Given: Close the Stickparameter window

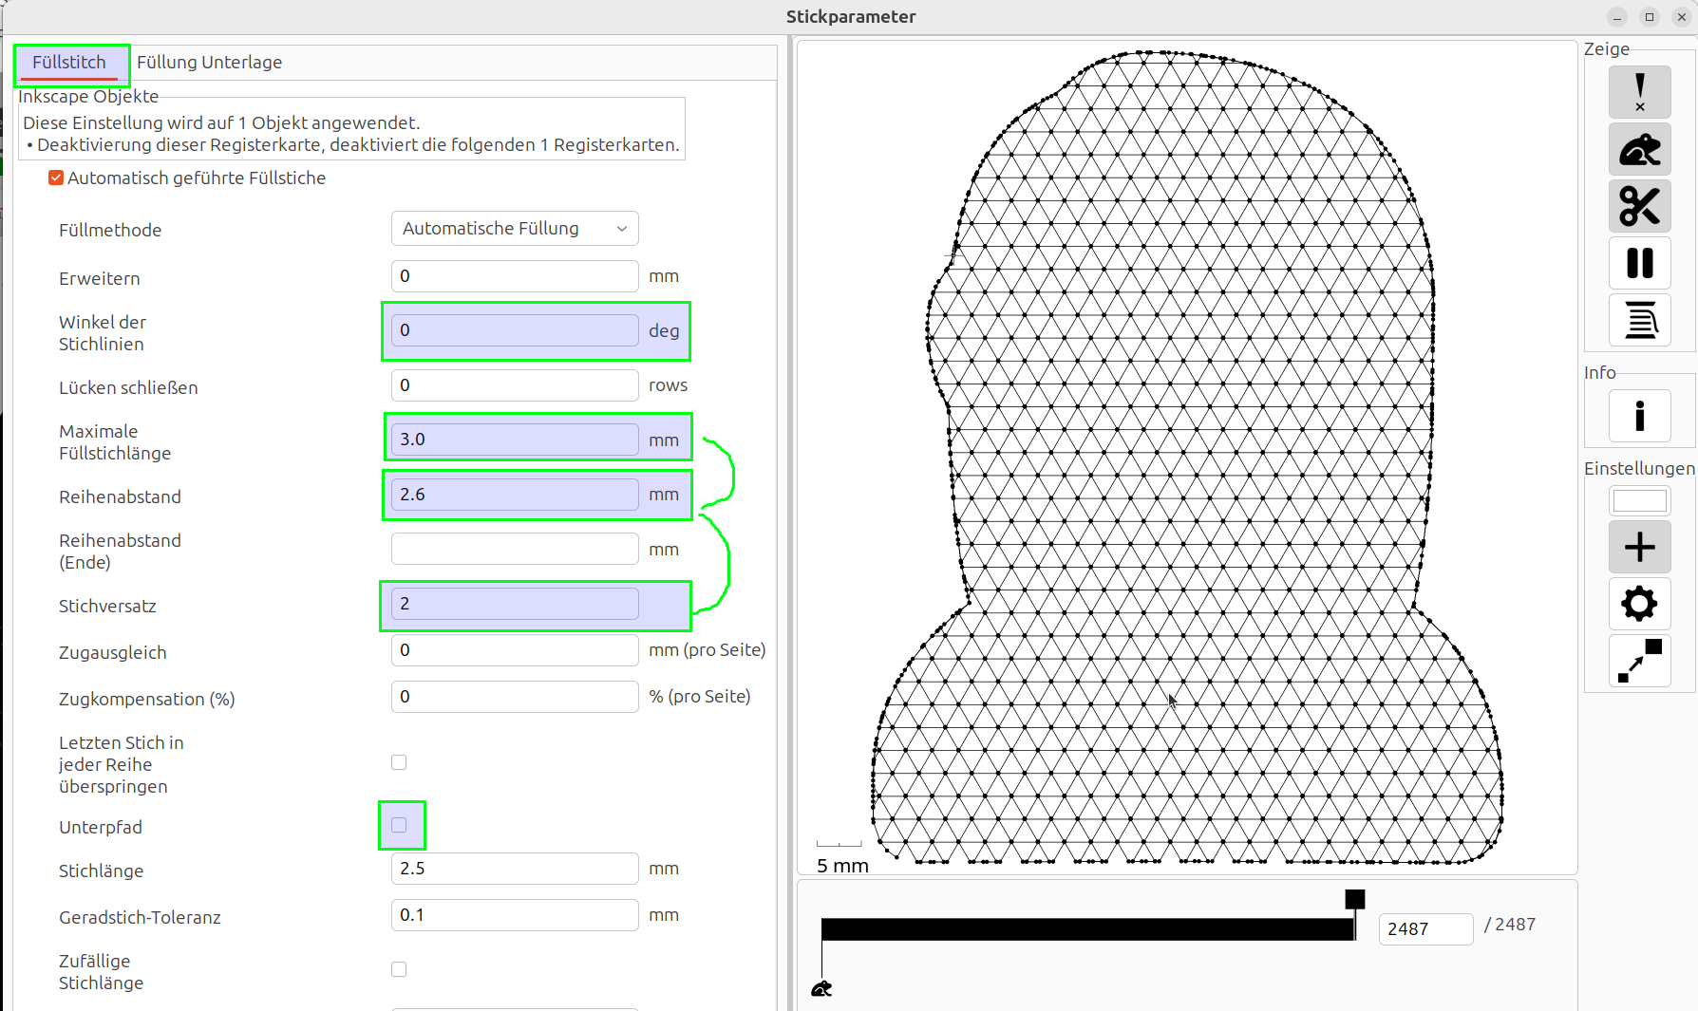Looking at the screenshot, I should pyautogui.click(x=1682, y=17).
